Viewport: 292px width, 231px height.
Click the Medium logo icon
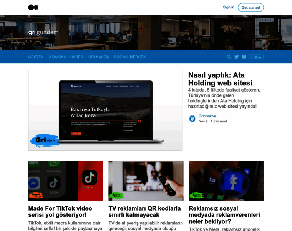click(33, 7)
